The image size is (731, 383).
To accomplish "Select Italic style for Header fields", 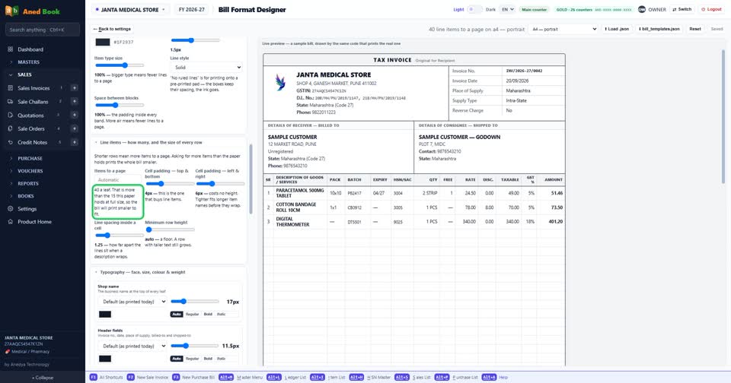I will point(221,359).
